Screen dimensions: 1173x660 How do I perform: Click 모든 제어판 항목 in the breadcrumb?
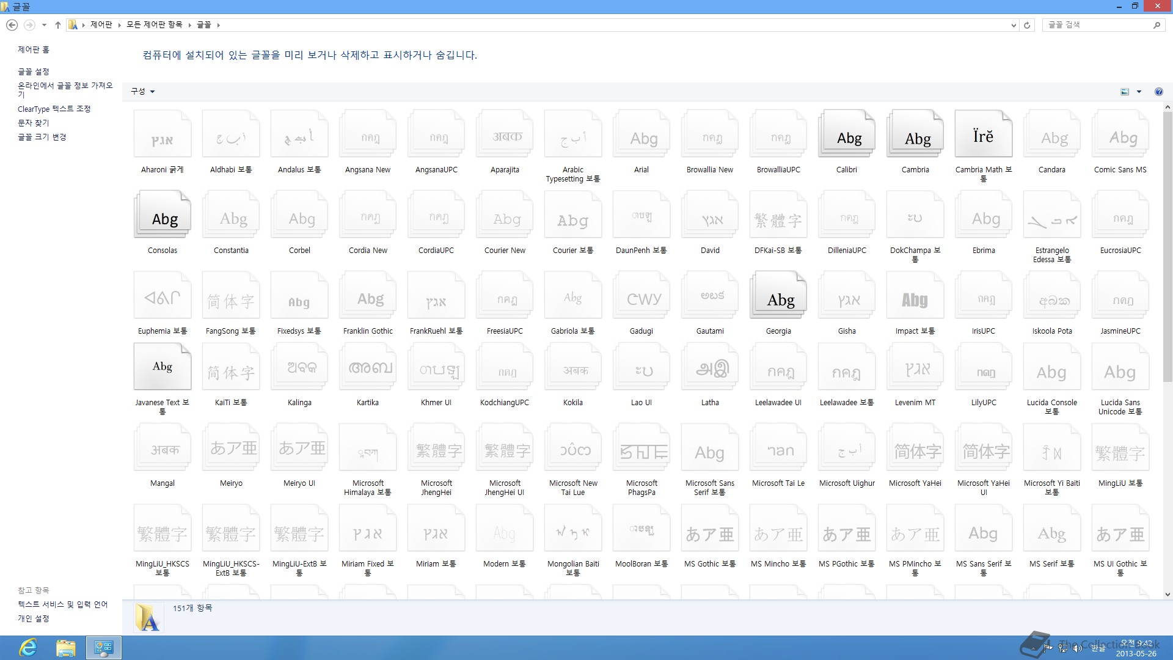tap(155, 25)
